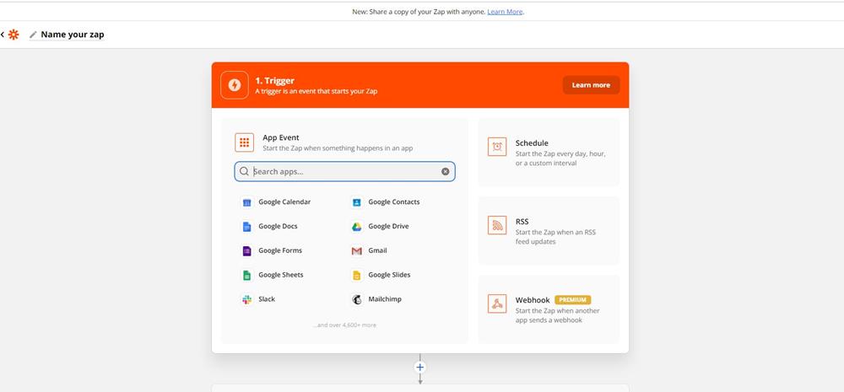Choose the RSS trigger option

click(x=549, y=231)
